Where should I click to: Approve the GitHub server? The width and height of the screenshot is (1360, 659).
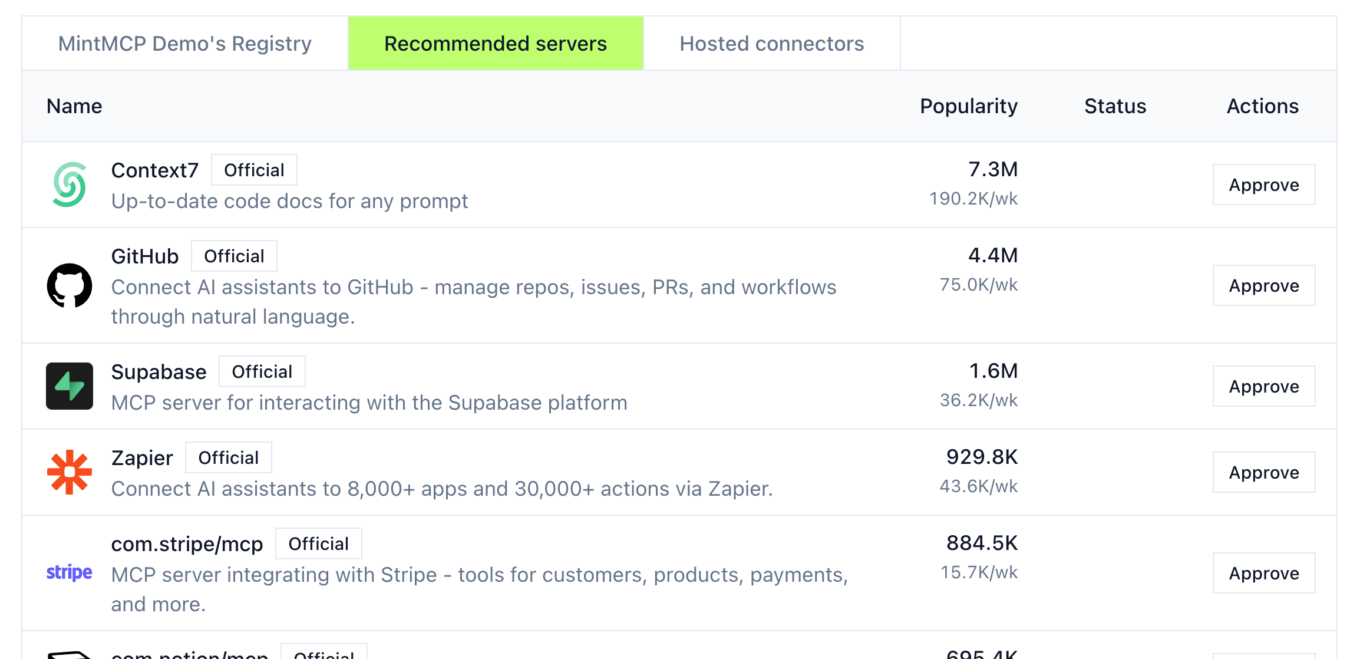point(1263,286)
